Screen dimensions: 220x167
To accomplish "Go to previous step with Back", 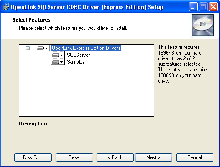I will pyautogui.click(x=115, y=157).
